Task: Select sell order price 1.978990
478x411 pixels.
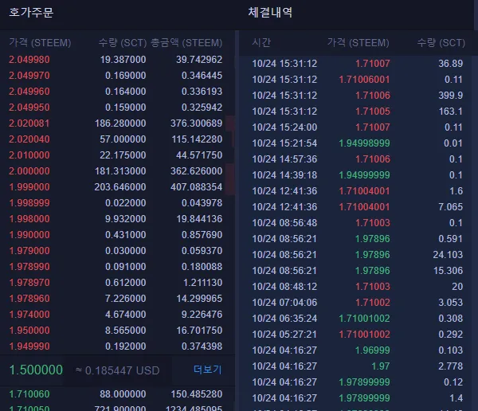Action: (29, 267)
